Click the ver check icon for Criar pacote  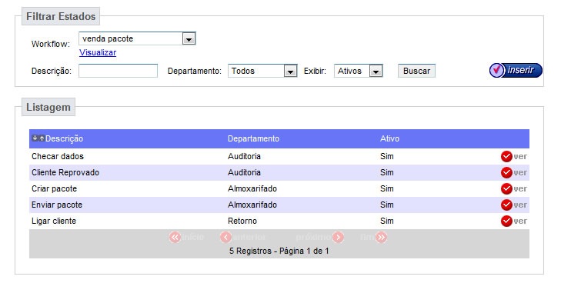(506, 188)
